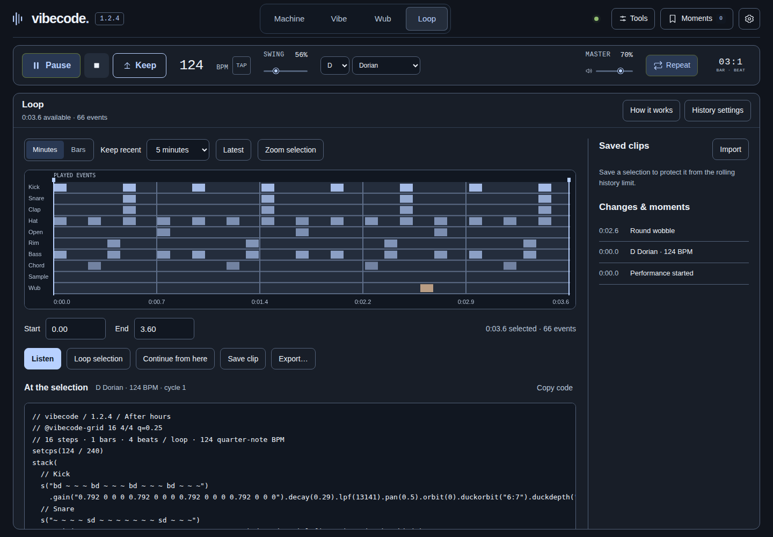Tap tempo using the TAP button
This screenshot has height=537, width=773.
(x=242, y=66)
